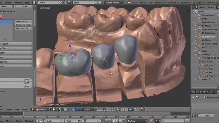Click the Plan Multiple button

(23, 28)
